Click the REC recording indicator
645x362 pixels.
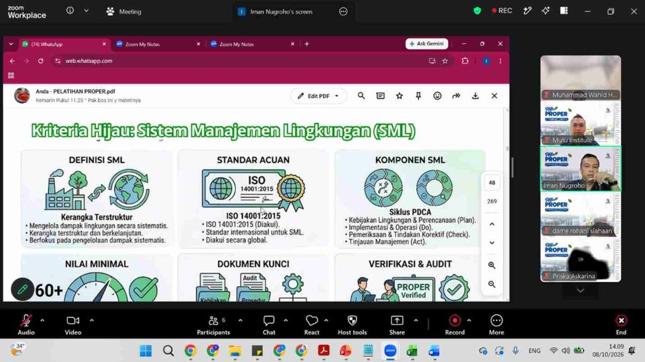pyautogui.click(x=502, y=11)
